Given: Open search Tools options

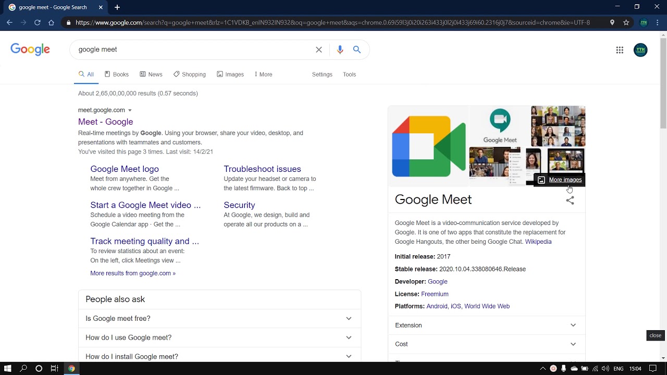Looking at the screenshot, I should coord(349,74).
